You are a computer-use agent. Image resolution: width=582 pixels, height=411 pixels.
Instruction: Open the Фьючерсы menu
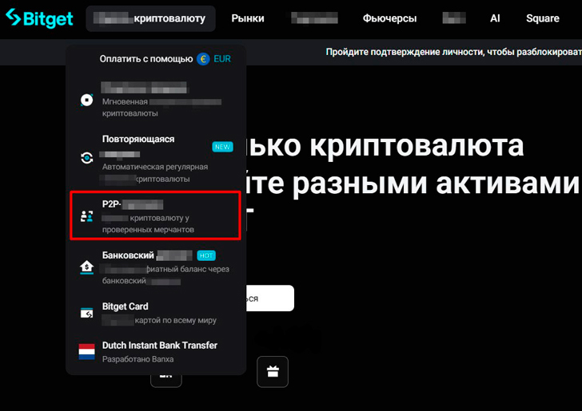click(389, 18)
